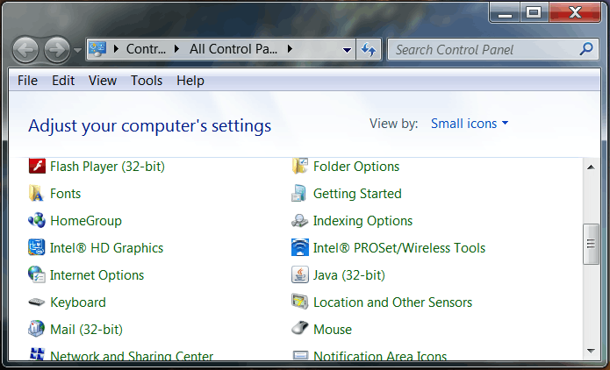This screenshot has height=370, width=610.
Task: Open the Keyboard link
Action: [78, 302]
